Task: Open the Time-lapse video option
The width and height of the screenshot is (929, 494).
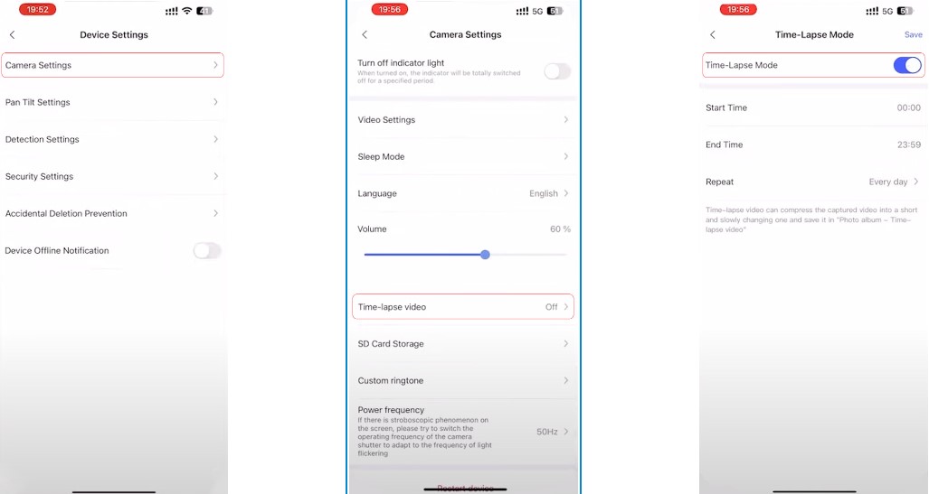Action: [x=463, y=306]
